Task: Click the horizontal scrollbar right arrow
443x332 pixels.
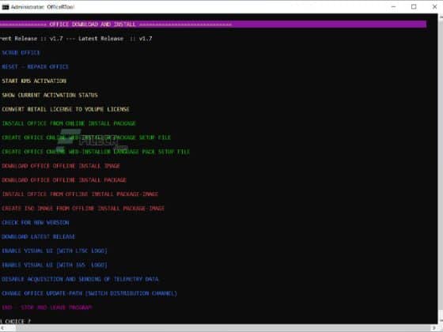Action: pyautogui.click(x=434, y=328)
